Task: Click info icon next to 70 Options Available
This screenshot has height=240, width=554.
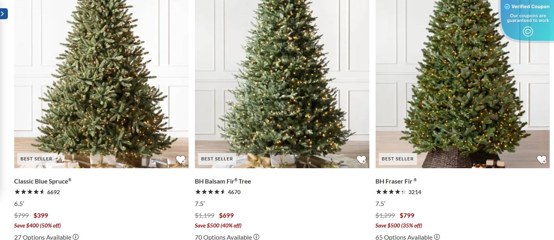Action: click(x=256, y=237)
